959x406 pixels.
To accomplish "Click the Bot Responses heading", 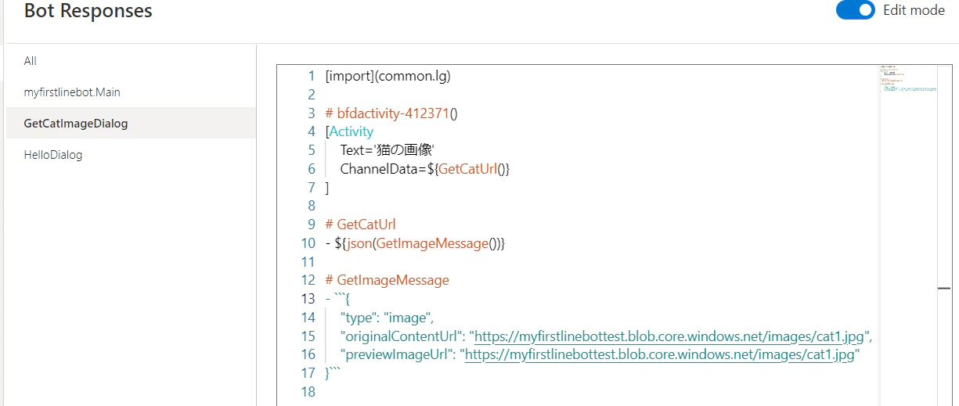I will click(x=88, y=11).
